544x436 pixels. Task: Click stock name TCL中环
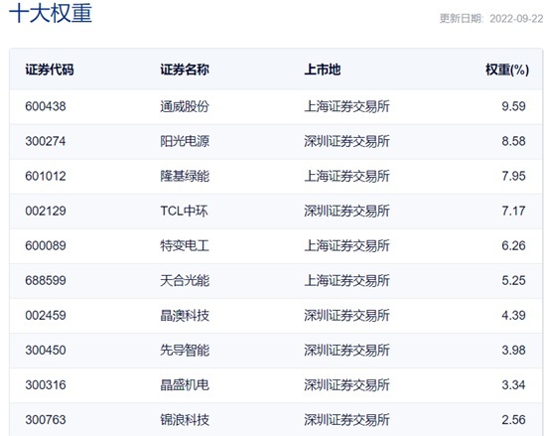[x=184, y=211]
